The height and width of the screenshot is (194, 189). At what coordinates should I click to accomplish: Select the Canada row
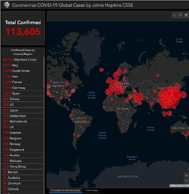22,189
